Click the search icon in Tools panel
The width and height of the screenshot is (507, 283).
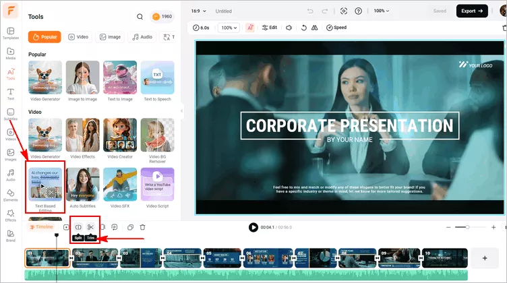tap(140, 16)
